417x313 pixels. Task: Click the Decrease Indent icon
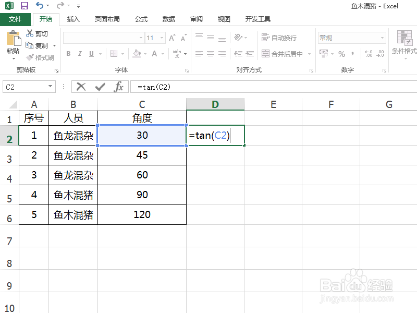tap(238, 54)
